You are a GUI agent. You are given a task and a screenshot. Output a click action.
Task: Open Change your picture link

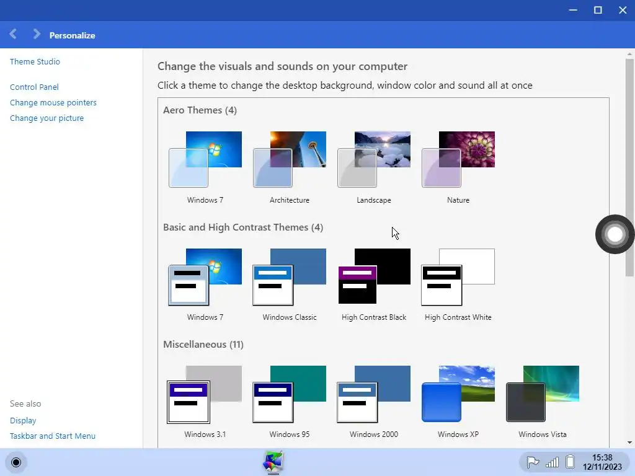(47, 118)
